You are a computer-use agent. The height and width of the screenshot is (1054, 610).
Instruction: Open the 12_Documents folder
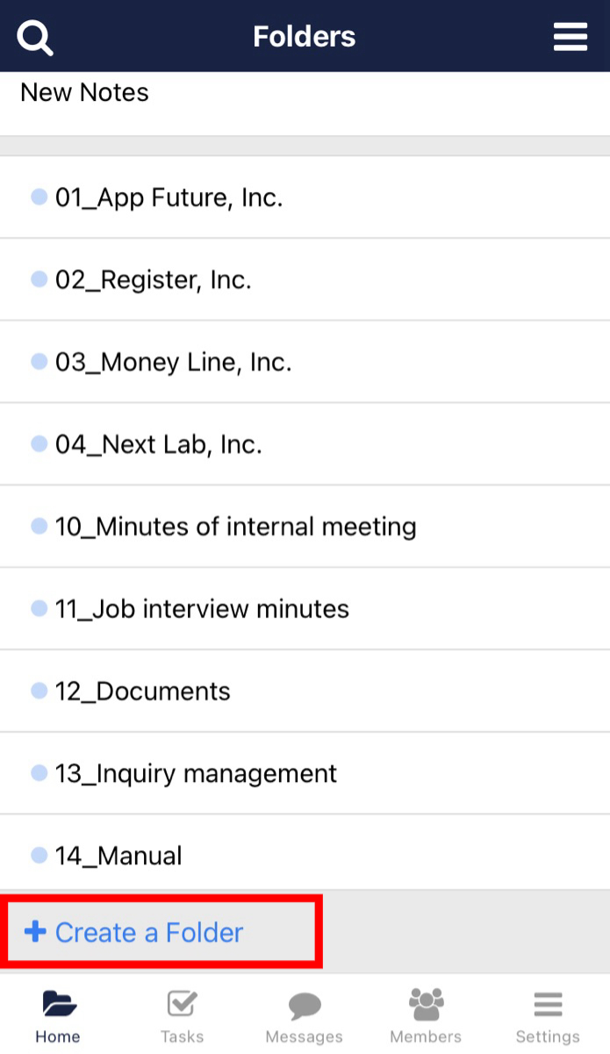pyautogui.click(x=142, y=692)
